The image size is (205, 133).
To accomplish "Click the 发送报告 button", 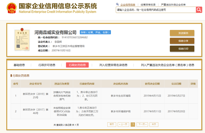I will click(182, 33).
